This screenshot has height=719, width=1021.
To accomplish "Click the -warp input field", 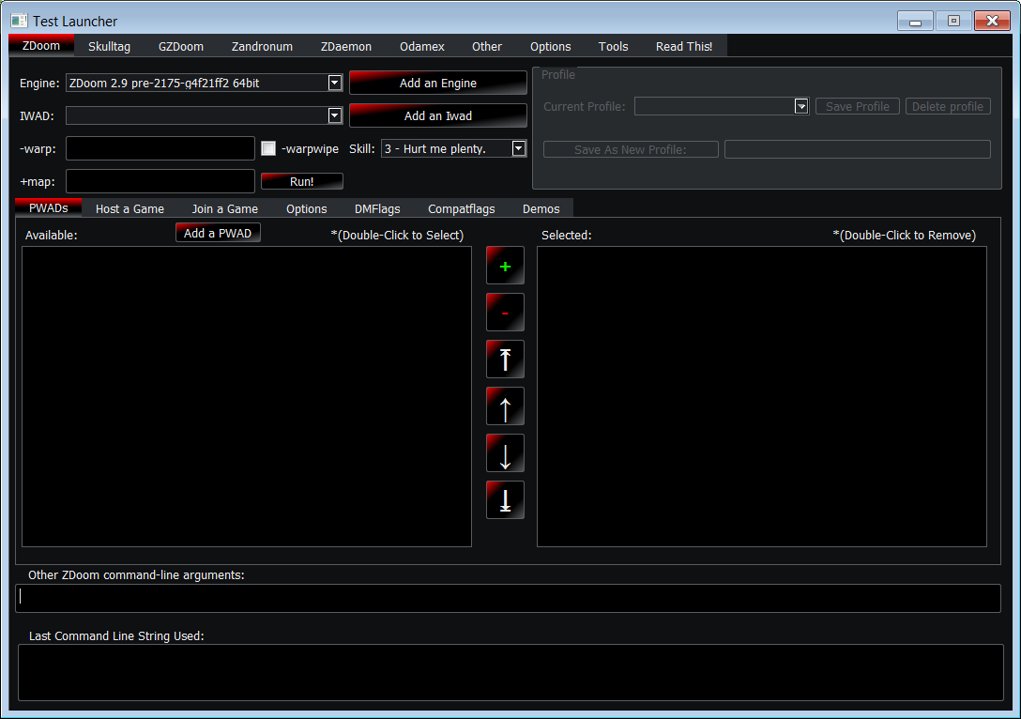I will [160, 148].
